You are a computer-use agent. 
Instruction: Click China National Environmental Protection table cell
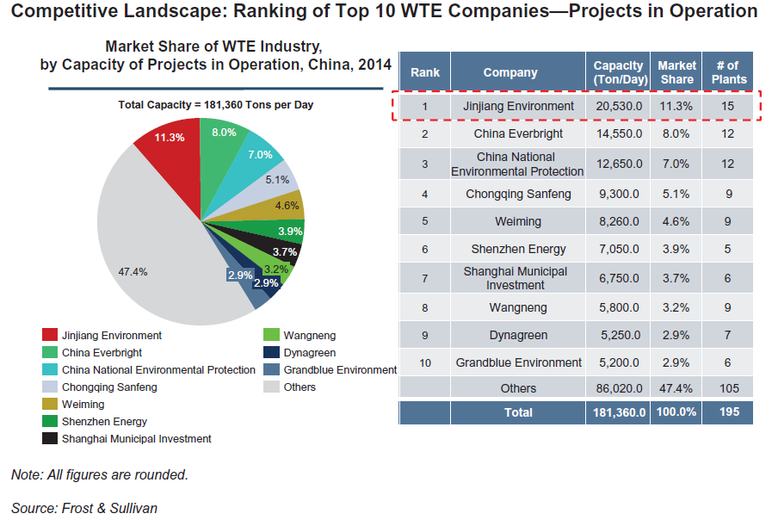(518, 164)
